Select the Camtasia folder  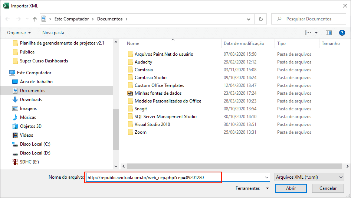144,70
